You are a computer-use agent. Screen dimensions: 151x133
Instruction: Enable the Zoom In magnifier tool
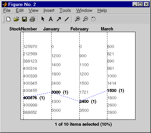(78, 19)
